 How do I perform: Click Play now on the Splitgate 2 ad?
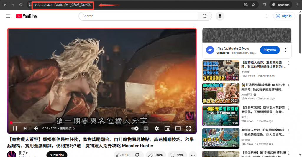pyautogui.click(x=270, y=50)
